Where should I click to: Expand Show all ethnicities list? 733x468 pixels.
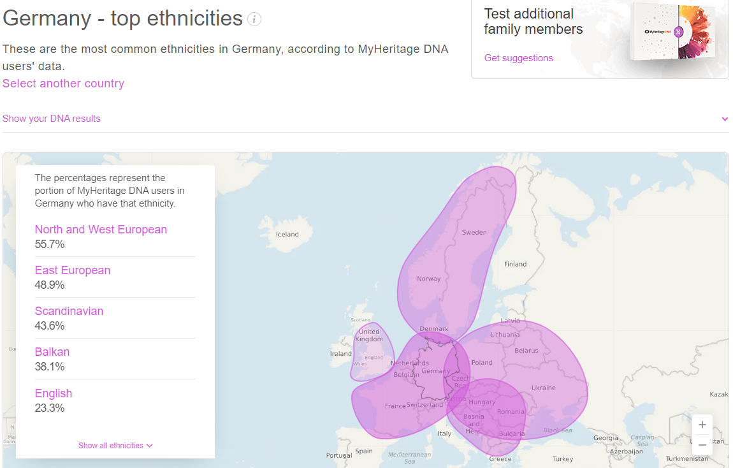tap(115, 446)
